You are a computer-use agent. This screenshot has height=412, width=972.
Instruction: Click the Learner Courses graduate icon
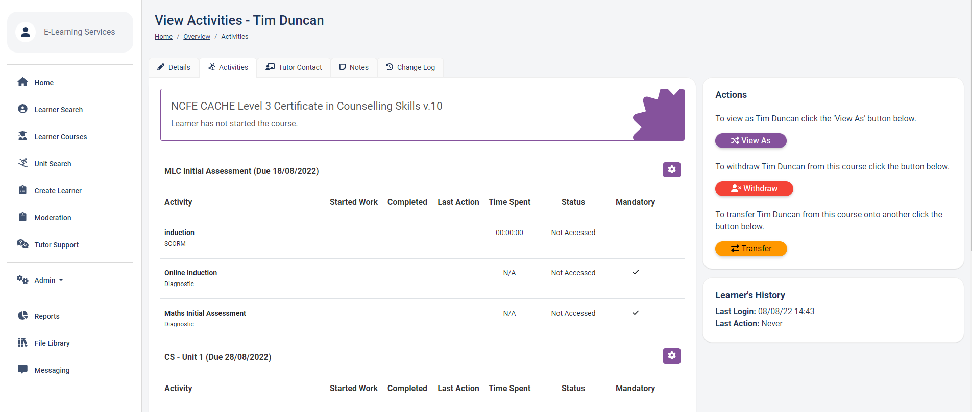click(x=22, y=136)
